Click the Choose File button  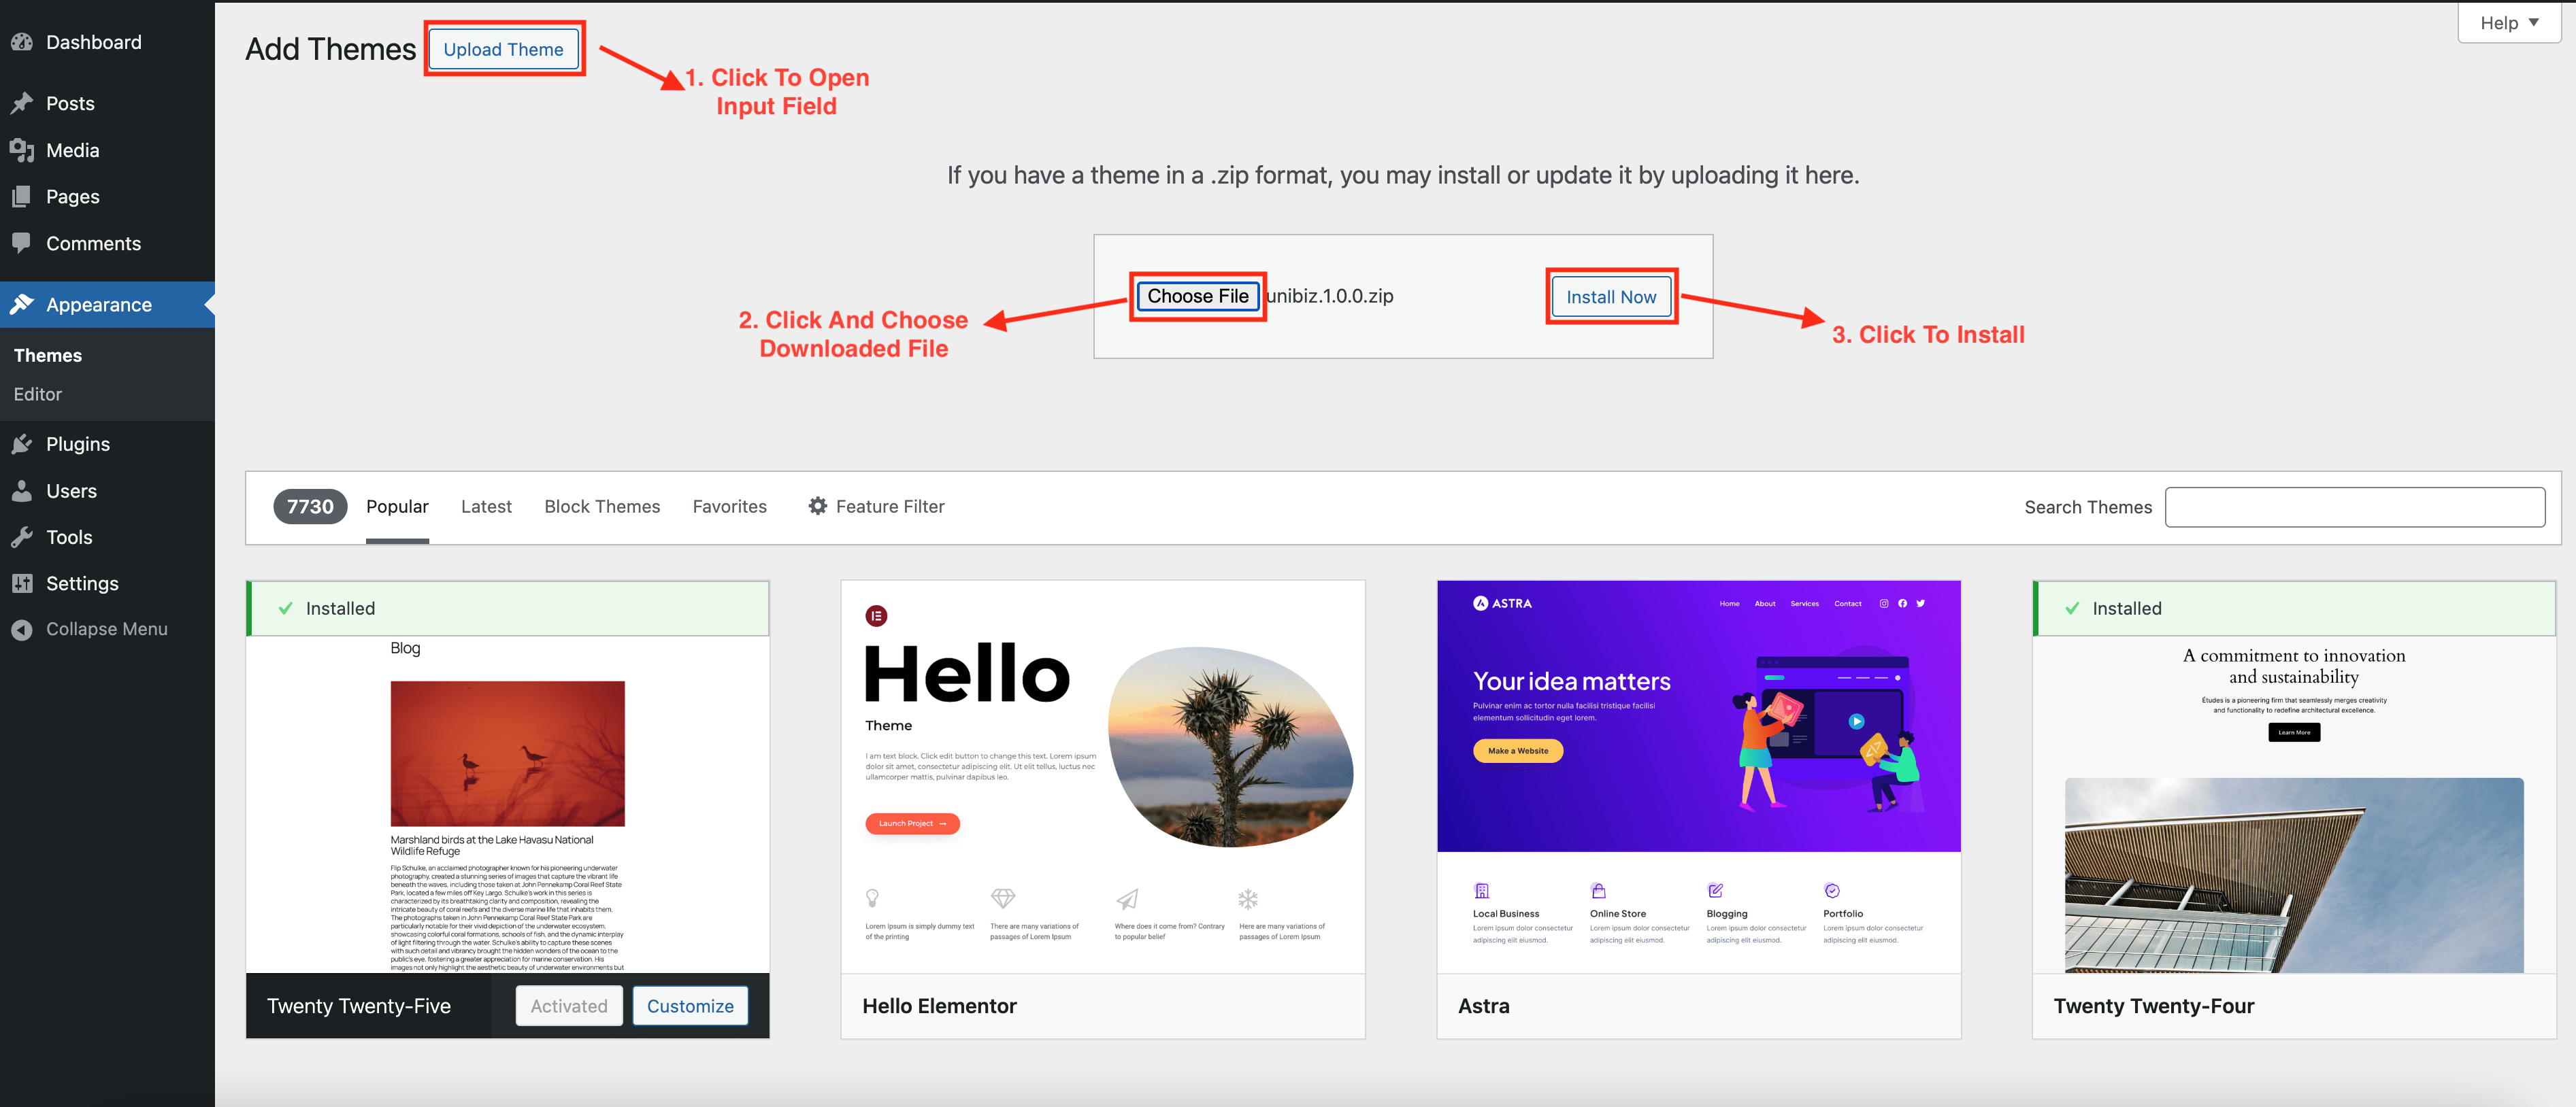pyautogui.click(x=1197, y=296)
